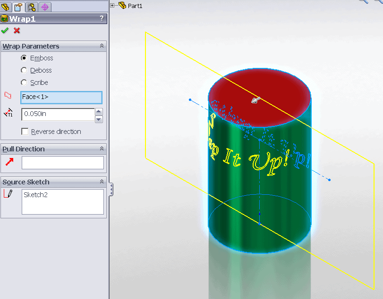
Task: Choose the Scribe wrap type
Action: click(24, 83)
